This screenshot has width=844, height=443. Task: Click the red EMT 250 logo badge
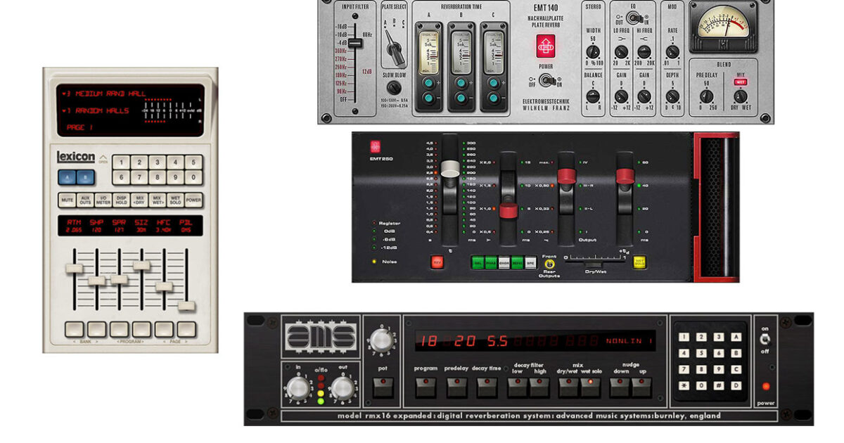tap(375, 147)
